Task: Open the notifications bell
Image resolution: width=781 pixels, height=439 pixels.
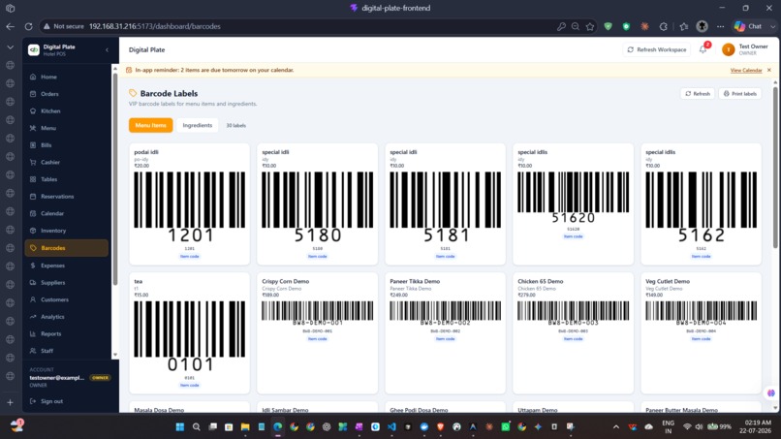Action: coord(703,49)
